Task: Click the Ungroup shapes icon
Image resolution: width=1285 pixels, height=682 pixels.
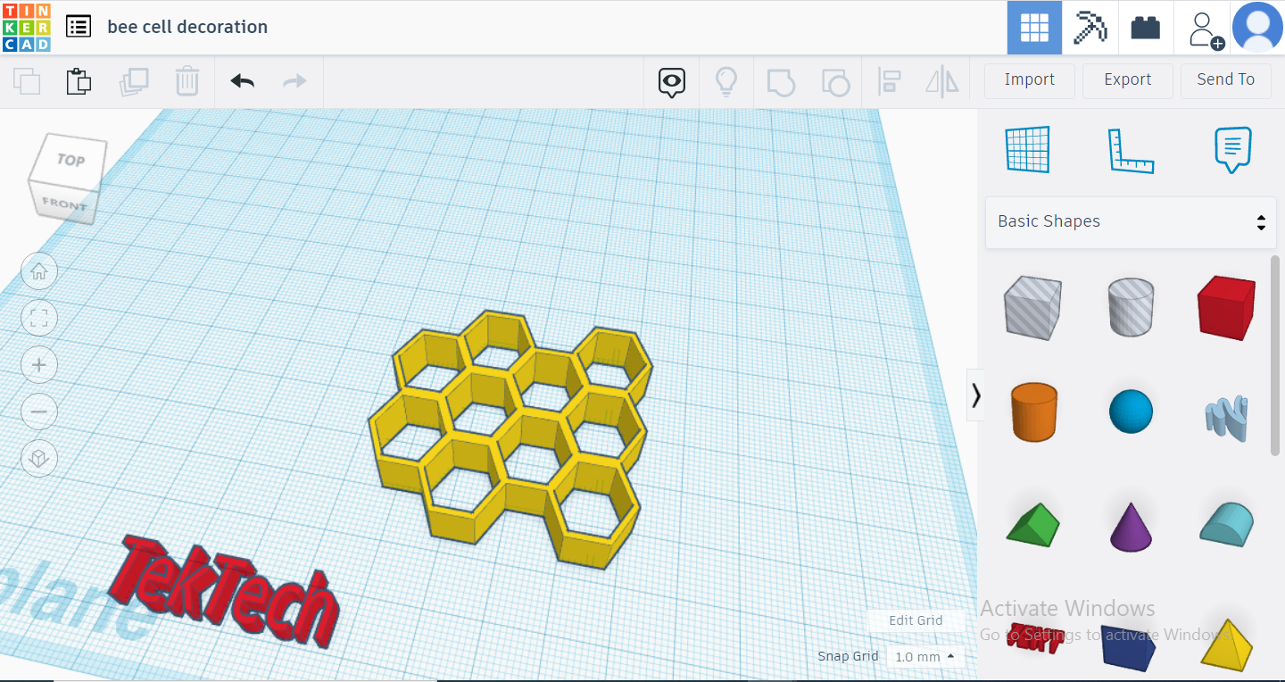Action: tap(835, 81)
